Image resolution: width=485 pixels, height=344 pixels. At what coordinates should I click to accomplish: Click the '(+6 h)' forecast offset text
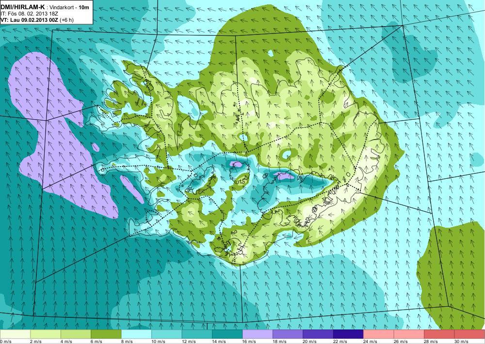point(67,20)
